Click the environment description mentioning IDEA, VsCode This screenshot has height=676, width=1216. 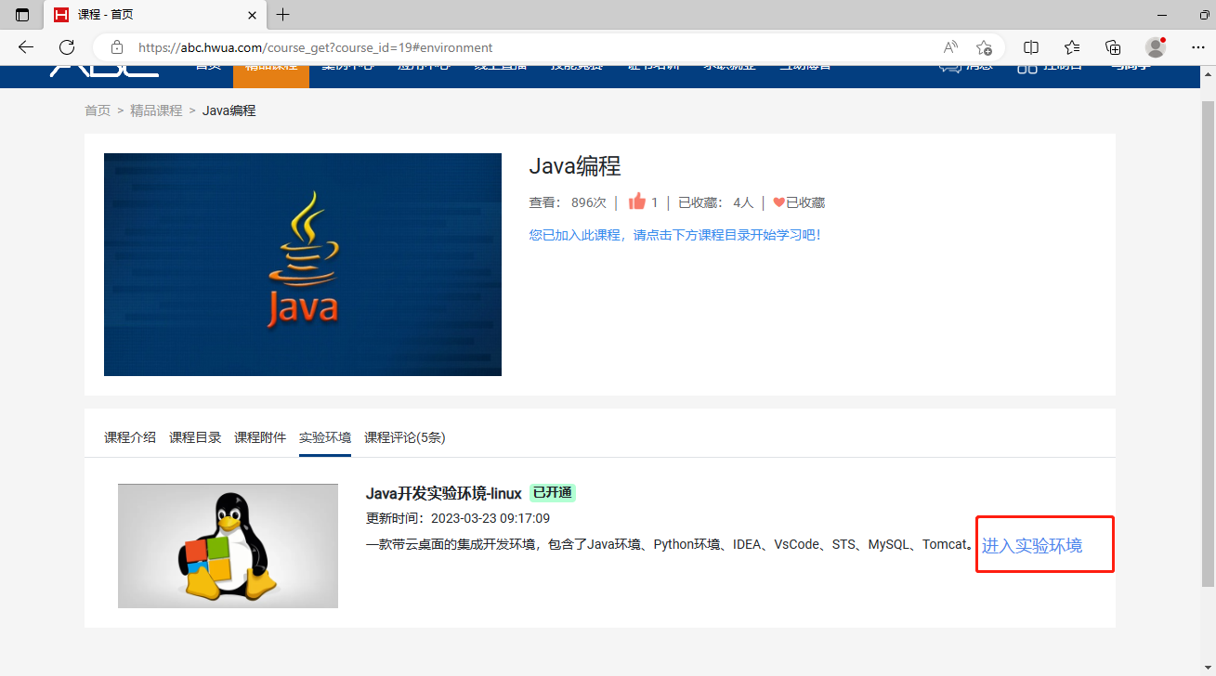pos(671,544)
